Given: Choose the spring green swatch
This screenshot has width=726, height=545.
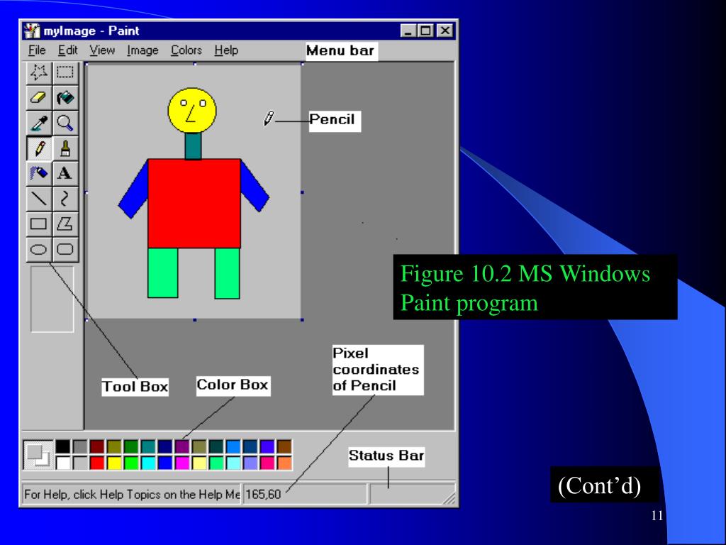Looking at the screenshot, I should click(x=216, y=463).
